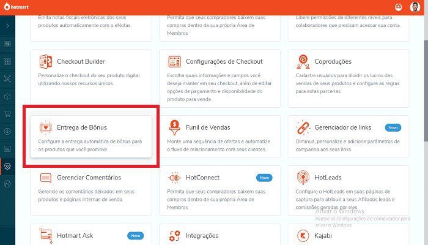Image resolution: width=428 pixels, height=245 pixels.
Task: Click Novo badge on Gerenciador de links
Action: (393, 127)
